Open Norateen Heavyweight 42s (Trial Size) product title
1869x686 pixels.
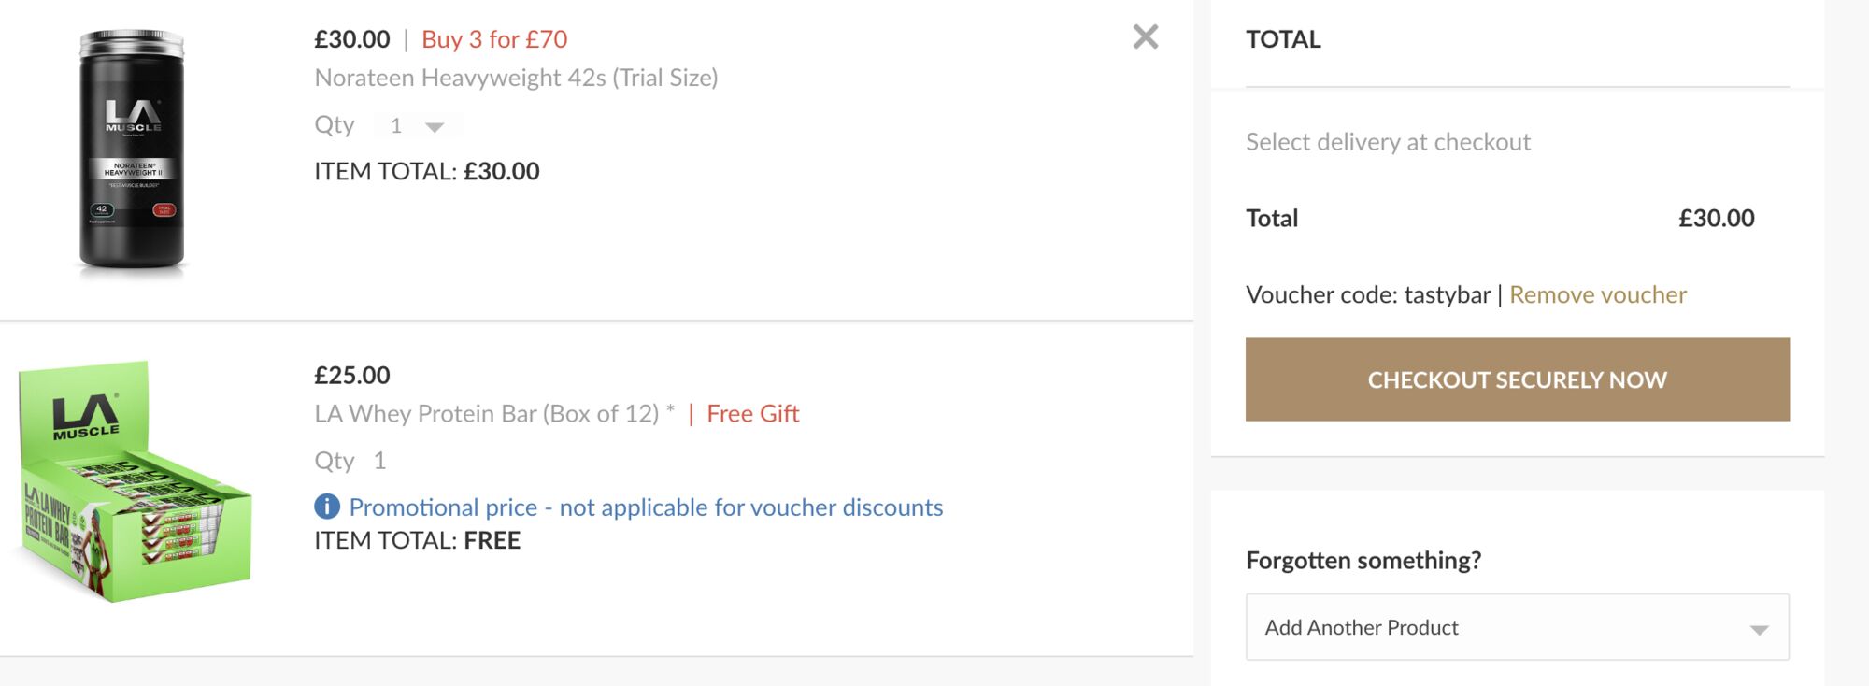tap(516, 78)
